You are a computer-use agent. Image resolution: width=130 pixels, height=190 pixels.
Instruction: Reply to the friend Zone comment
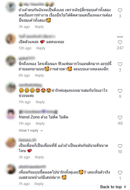pyautogui.click(x=40, y=123)
